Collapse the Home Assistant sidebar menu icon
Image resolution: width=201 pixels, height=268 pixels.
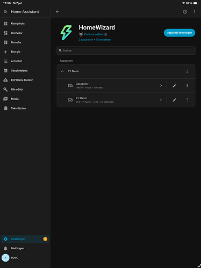(x=5, y=12)
